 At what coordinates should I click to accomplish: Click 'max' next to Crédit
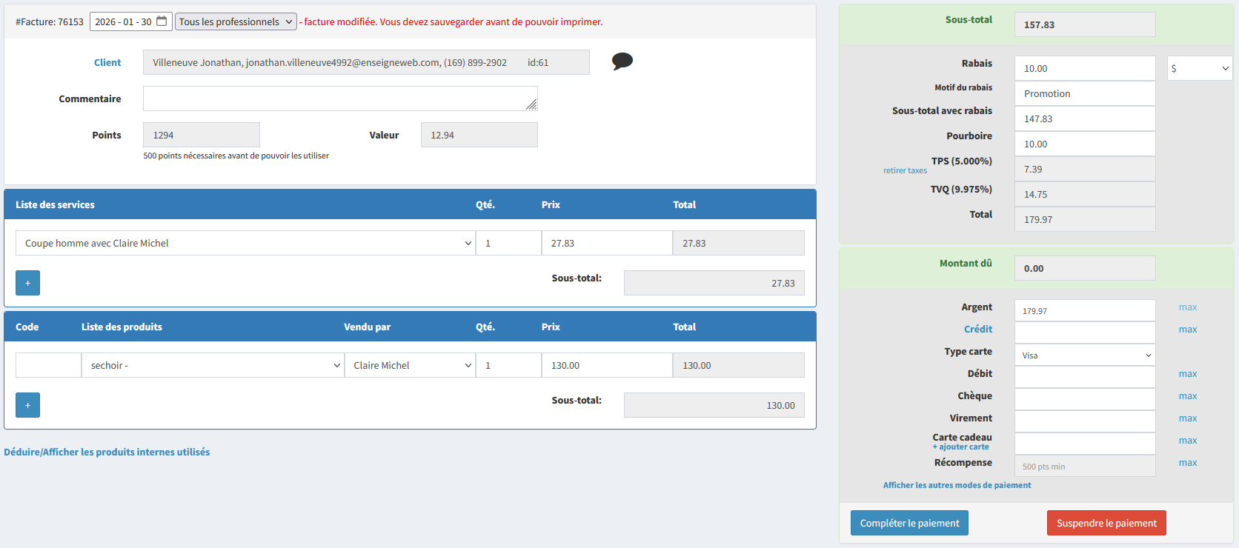[x=1188, y=330]
